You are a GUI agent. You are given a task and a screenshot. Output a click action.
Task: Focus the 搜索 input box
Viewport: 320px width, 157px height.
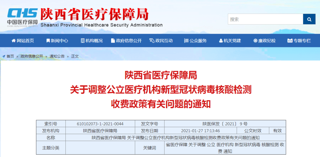tap(265, 19)
